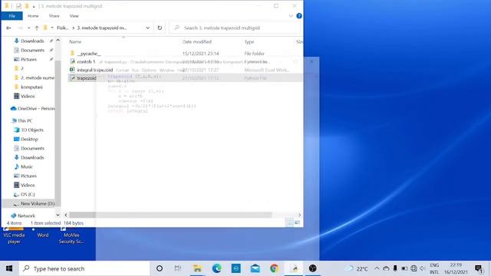Open the File ribbon tab
This screenshot has width=491, height=276.
[x=12, y=16]
